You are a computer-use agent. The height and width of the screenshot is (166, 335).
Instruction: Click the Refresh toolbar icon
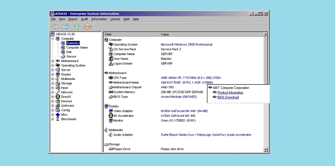pos(87,27)
